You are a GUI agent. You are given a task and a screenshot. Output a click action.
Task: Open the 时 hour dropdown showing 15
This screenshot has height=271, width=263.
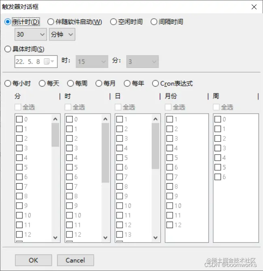(x=92, y=61)
